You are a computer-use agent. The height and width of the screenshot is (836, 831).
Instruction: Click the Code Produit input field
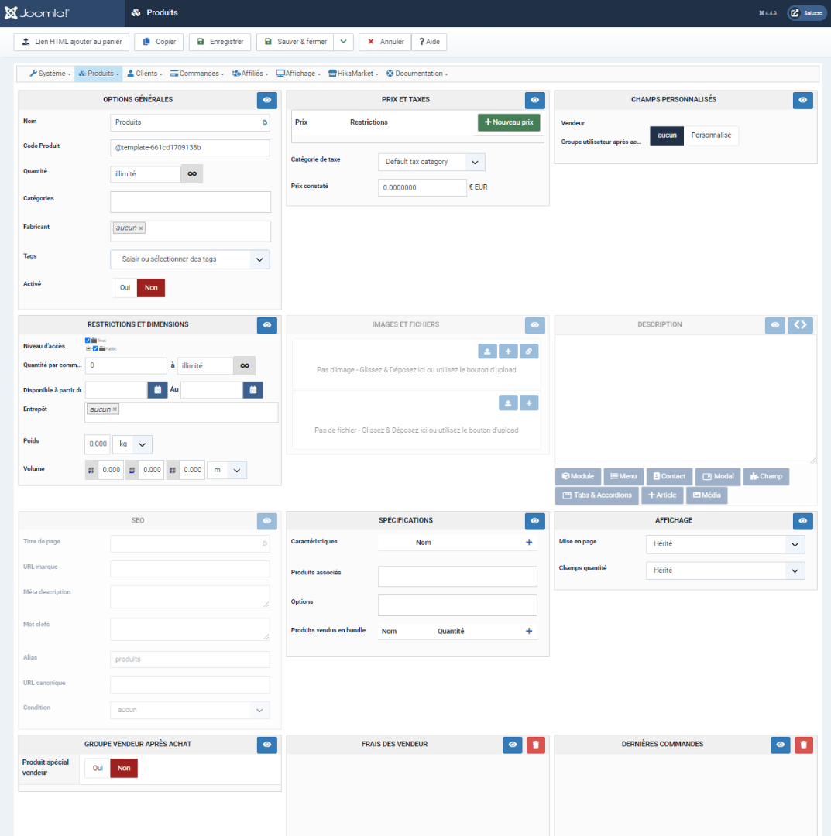(x=190, y=148)
